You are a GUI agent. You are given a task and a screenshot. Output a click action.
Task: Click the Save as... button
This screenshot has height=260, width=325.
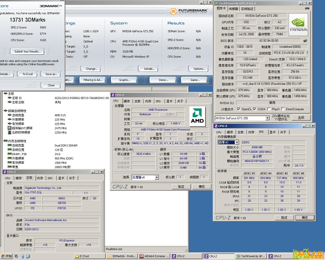pyautogui.click(x=51, y=74)
